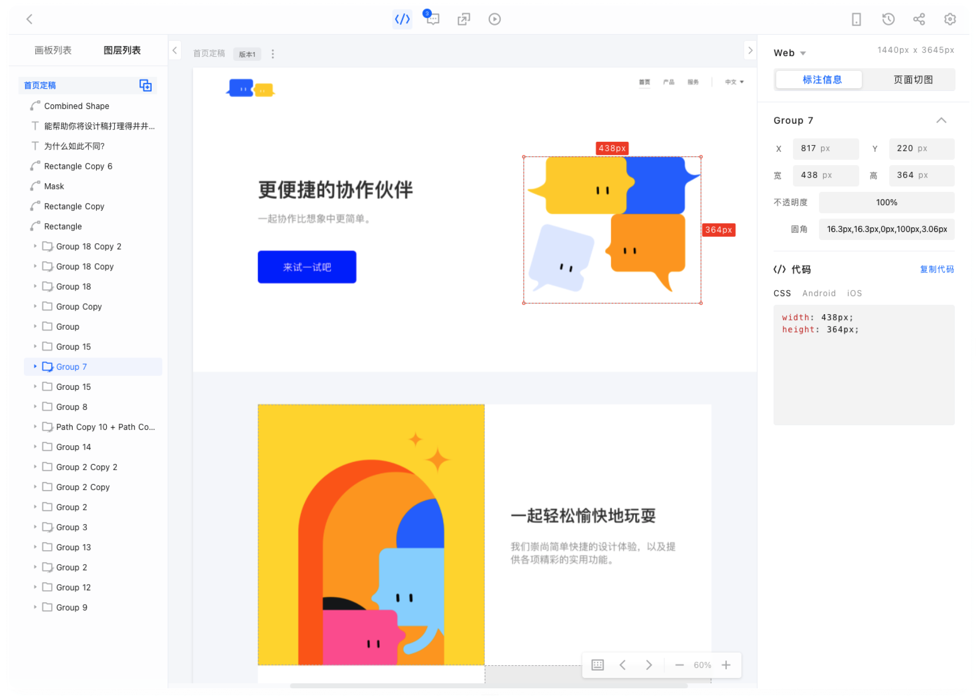
Task: Click the 版本1 version button
Action: pos(247,54)
